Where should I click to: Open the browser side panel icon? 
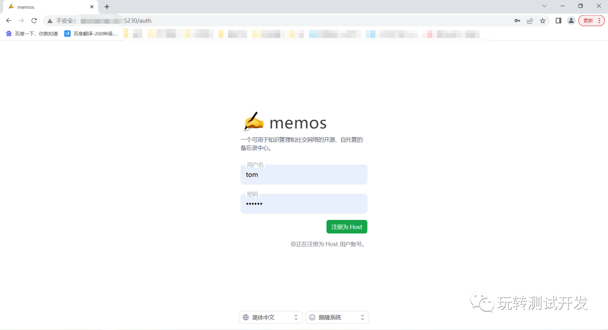(x=558, y=20)
